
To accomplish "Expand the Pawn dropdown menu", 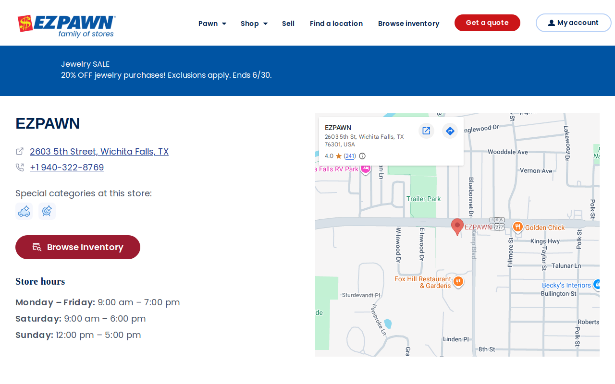I will (212, 24).
